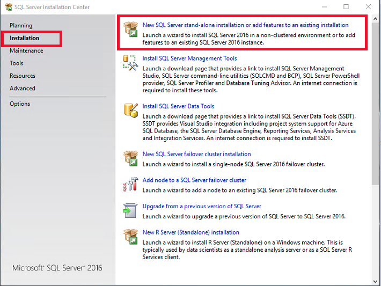Select the Installation section
Screen dimensions: 381x286
[x=24, y=38]
